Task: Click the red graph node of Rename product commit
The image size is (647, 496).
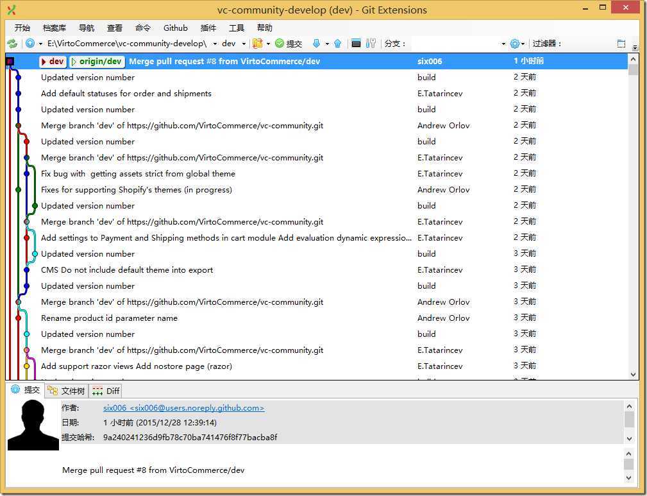Action: click(18, 318)
